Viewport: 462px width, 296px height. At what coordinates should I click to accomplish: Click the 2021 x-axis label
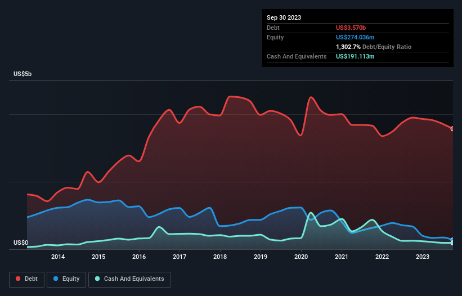pyautogui.click(x=342, y=257)
